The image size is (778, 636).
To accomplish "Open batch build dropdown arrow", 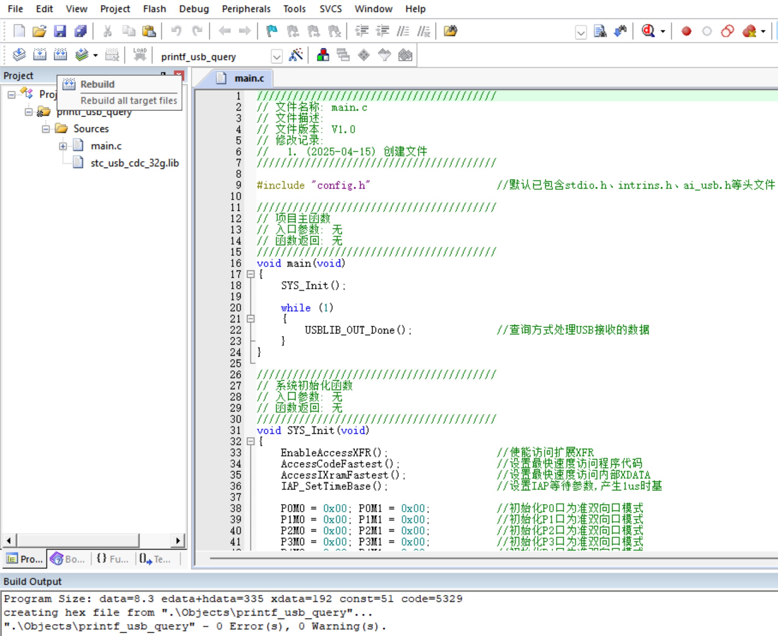I will (x=96, y=56).
